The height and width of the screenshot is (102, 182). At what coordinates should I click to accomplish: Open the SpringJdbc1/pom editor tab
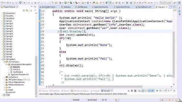tap(48, 7)
